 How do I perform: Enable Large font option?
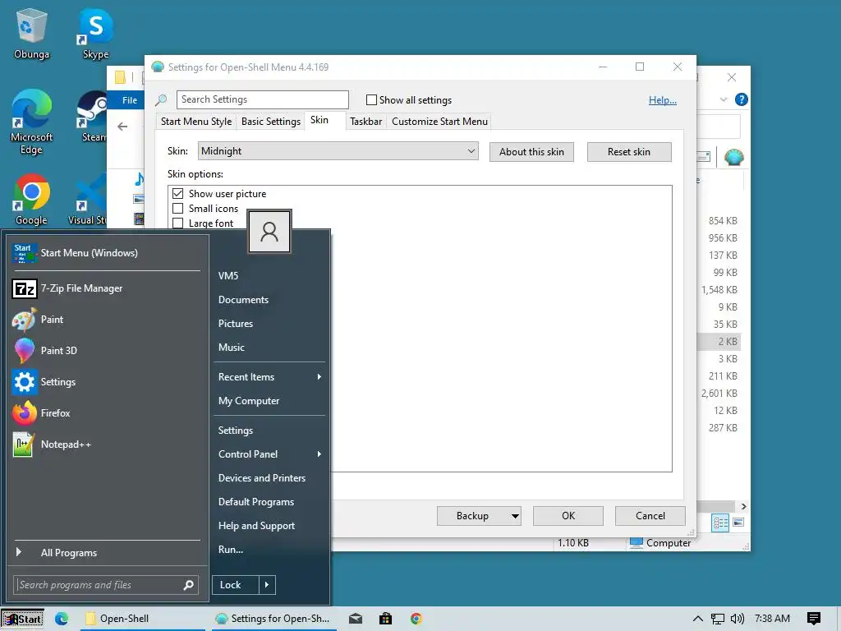click(x=178, y=223)
